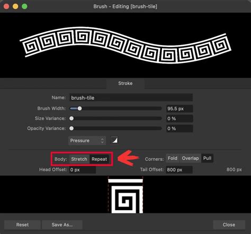This screenshot has width=251, height=234.
Task: Set Body mode to Stretch
Action: tap(79, 159)
